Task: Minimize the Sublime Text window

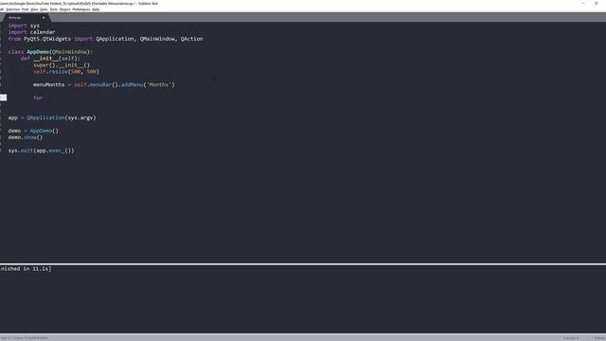Action: [x=583, y=3]
